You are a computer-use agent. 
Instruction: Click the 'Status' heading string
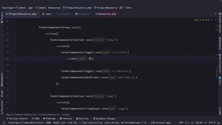110,40
